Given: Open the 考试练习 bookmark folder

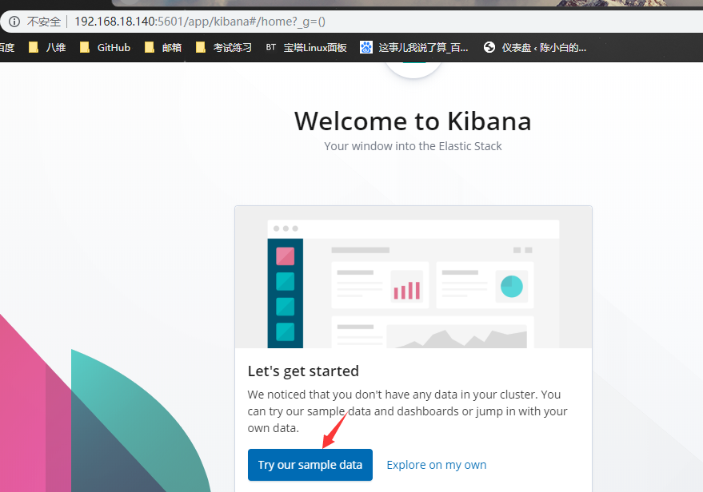Looking at the screenshot, I should point(224,47).
